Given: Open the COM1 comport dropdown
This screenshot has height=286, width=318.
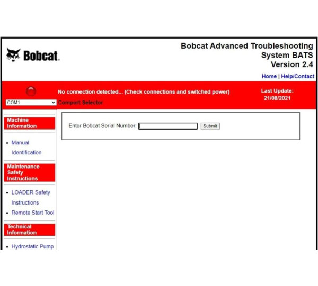Looking at the screenshot, I should [31, 102].
